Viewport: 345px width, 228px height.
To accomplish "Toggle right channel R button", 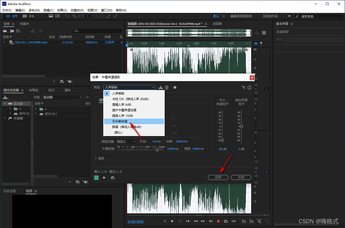I will pos(267,172).
